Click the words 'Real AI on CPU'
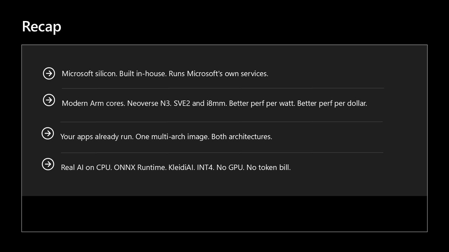Image resolution: width=449 pixels, height=252 pixels. coord(86,167)
